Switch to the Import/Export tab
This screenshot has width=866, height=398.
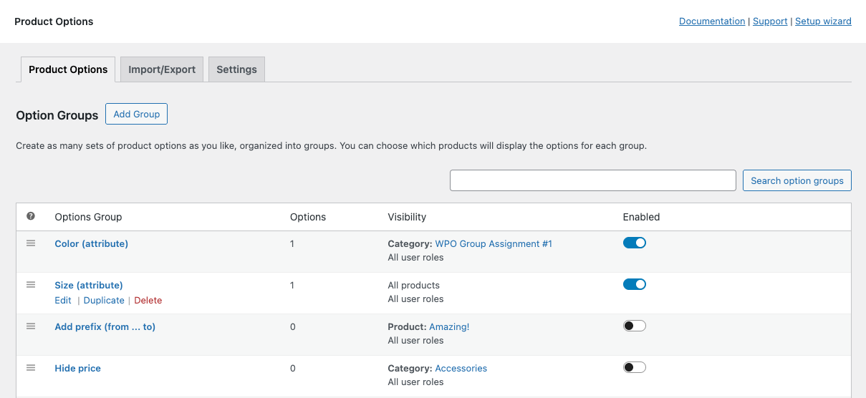pos(162,69)
